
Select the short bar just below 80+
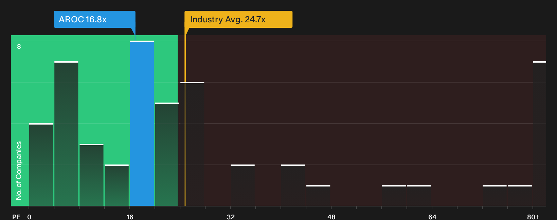coord(520,196)
